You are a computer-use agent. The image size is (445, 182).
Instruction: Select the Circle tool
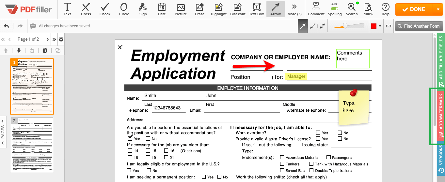click(x=124, y=9)
